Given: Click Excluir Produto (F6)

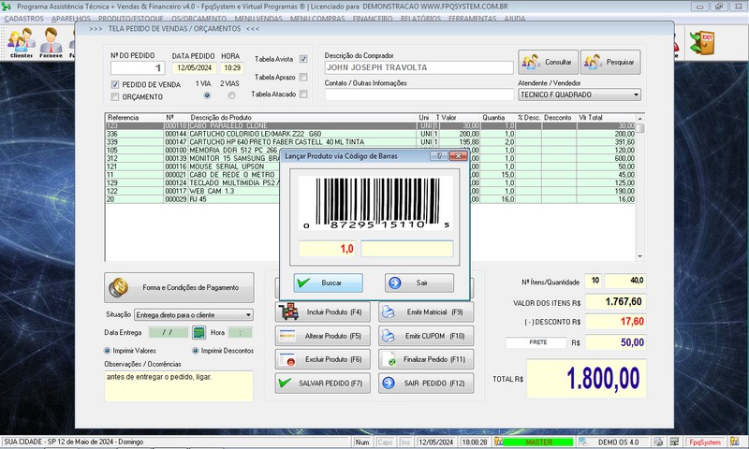Looking at the screenshot, I should [x=322, y=359].
